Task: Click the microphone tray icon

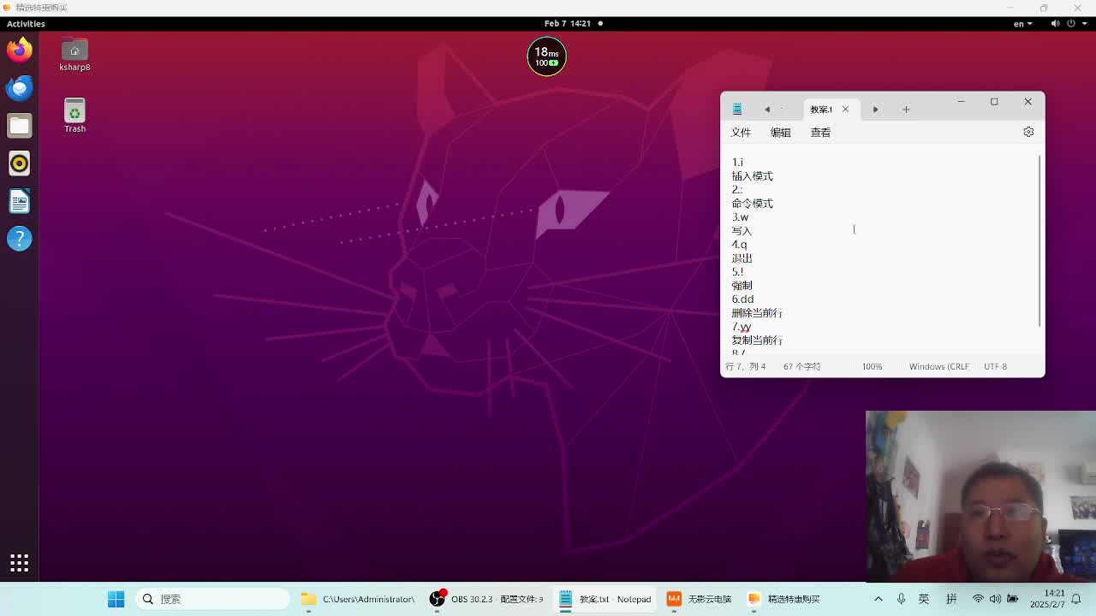Action: 901,599
